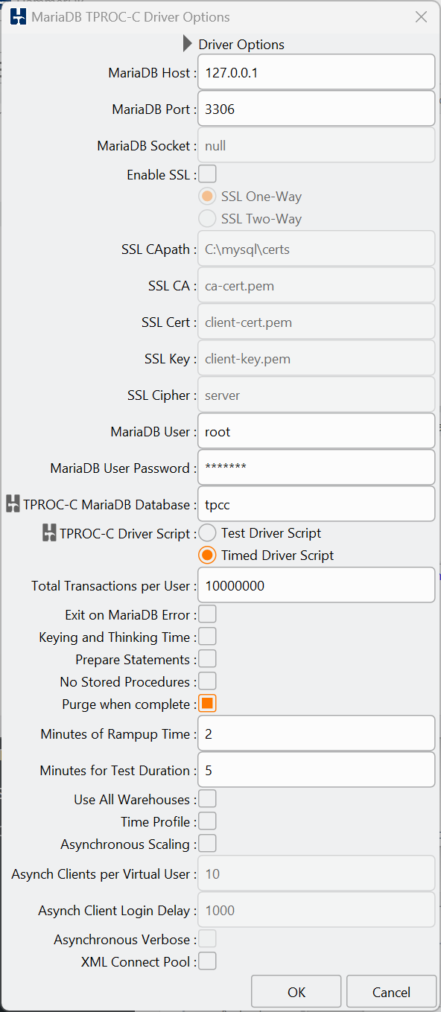Select the Test Driver Script radio button
Screen dimensions: 441x1012
click(x=207, y=533)
